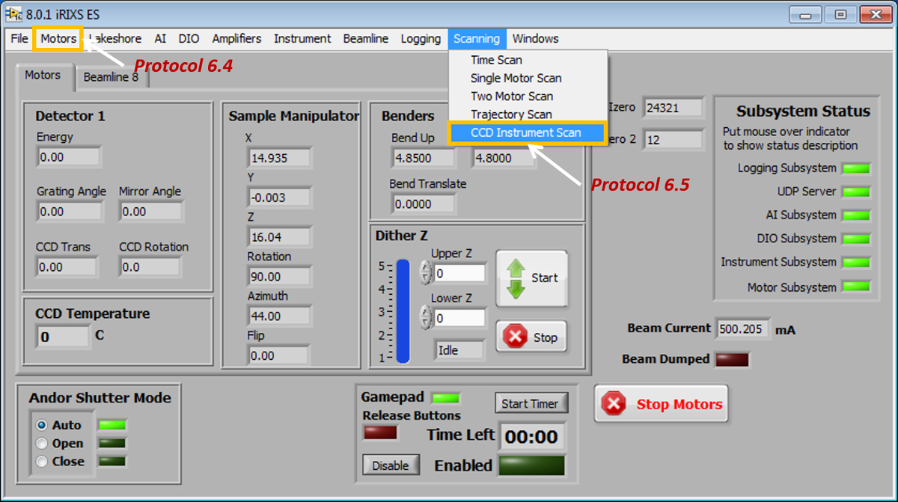Choose Single Motor Scan menu entry

(x=528, y=78)
